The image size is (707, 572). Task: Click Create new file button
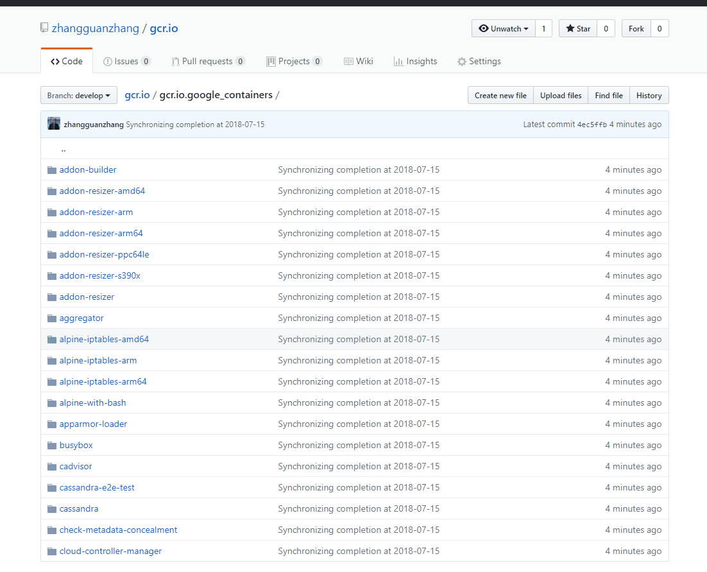[x=500, y=95]
